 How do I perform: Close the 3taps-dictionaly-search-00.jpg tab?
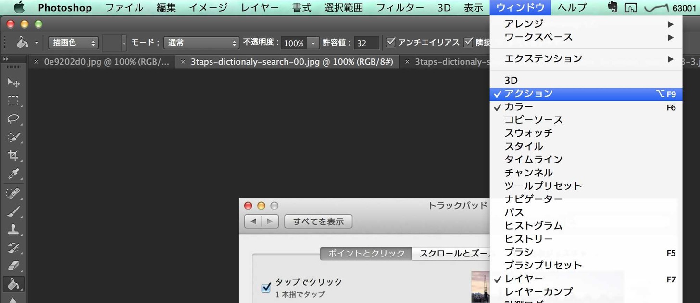click(x=183, y=62)
